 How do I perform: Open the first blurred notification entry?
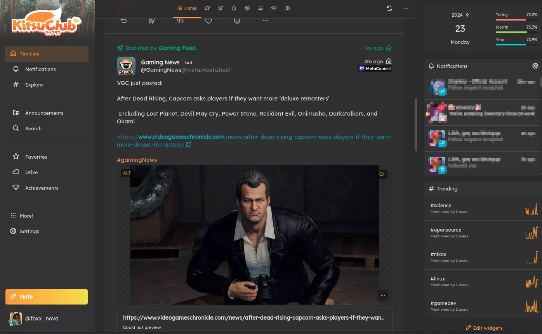482,87
